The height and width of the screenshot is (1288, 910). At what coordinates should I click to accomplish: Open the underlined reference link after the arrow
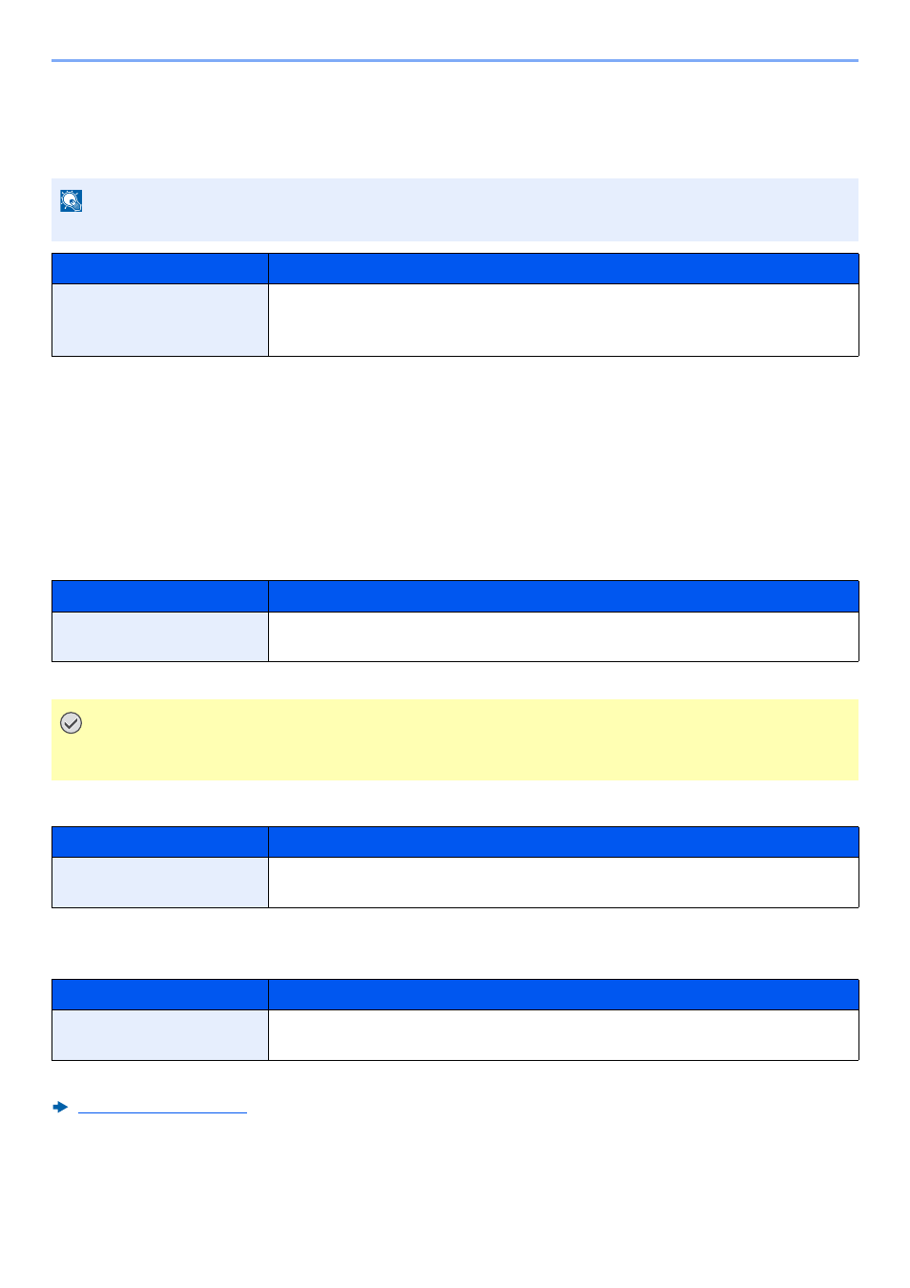162,1107
